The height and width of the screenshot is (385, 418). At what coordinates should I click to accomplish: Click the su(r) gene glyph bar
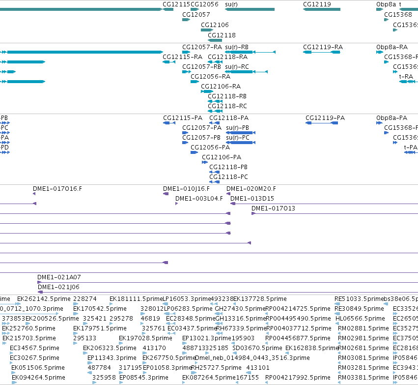pos(250,9)
